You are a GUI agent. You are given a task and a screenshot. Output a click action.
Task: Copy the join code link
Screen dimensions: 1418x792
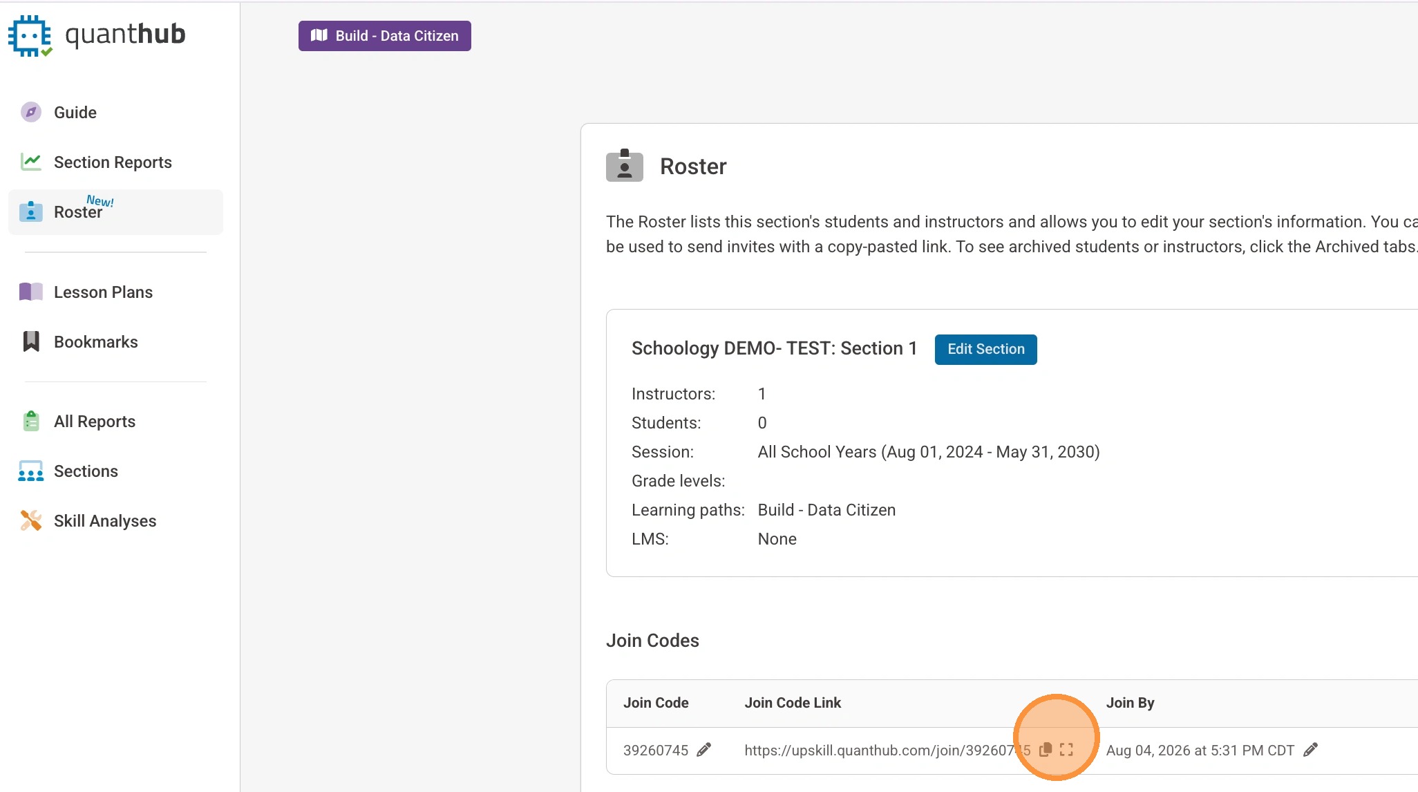click(x=1046, y=749)
